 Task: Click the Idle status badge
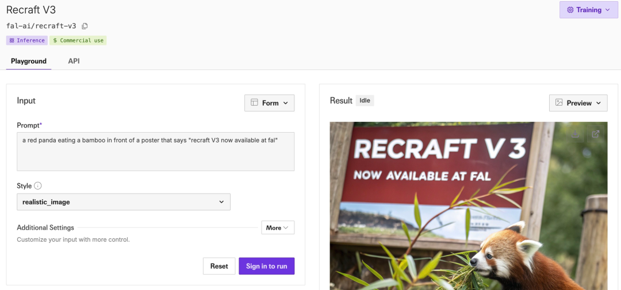coord(365,100)
